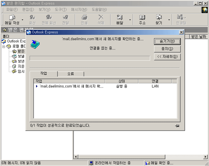Switch to the 오류 (errors) tab
The width and height of the screenshot is (209, 166).
pos(71,74)
